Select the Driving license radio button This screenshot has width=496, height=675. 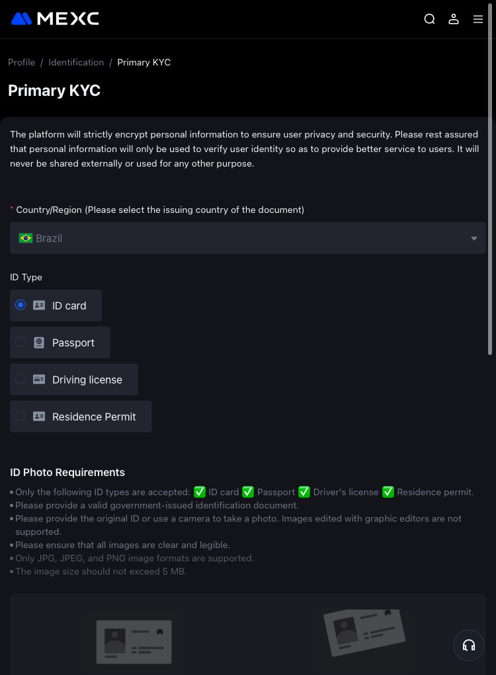[x=21, y=379]
